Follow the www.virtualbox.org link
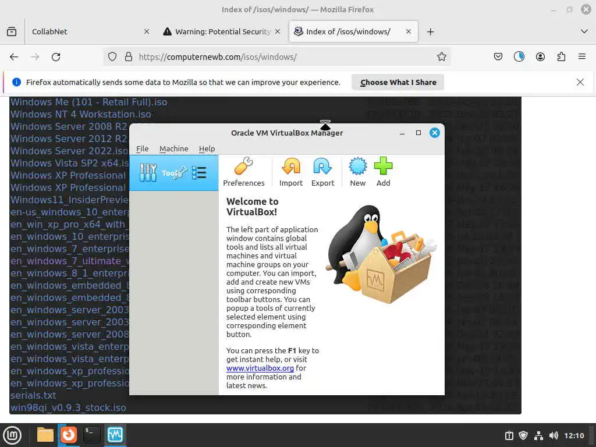 click(260, 368)
